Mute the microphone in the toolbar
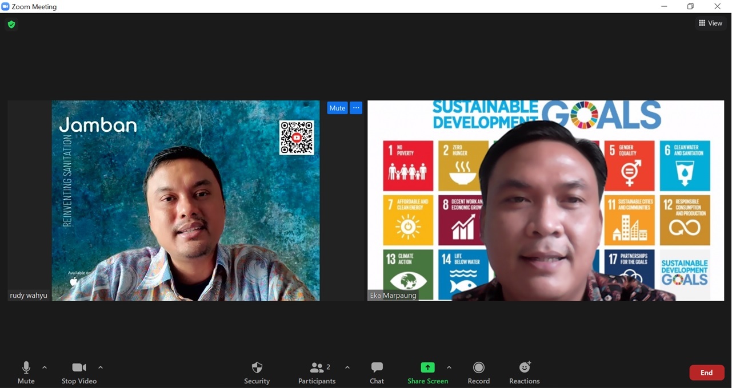Viewport: 732px width, 388px height. pos(26,373)
